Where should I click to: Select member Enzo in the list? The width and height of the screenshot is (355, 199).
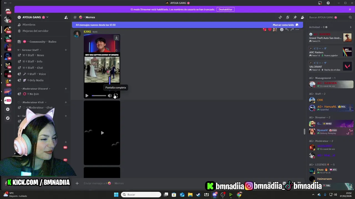coord(330,171)
